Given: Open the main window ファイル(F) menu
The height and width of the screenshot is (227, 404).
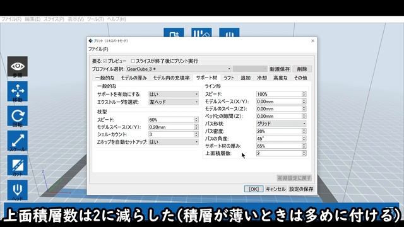Looking at the screenshot, I should 11,20.
